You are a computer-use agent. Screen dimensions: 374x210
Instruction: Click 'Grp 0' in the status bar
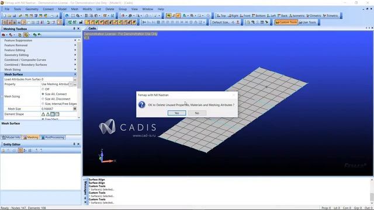(358, 208)
